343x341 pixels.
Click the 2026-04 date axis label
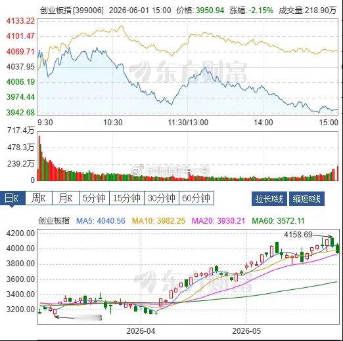[141, 331]
